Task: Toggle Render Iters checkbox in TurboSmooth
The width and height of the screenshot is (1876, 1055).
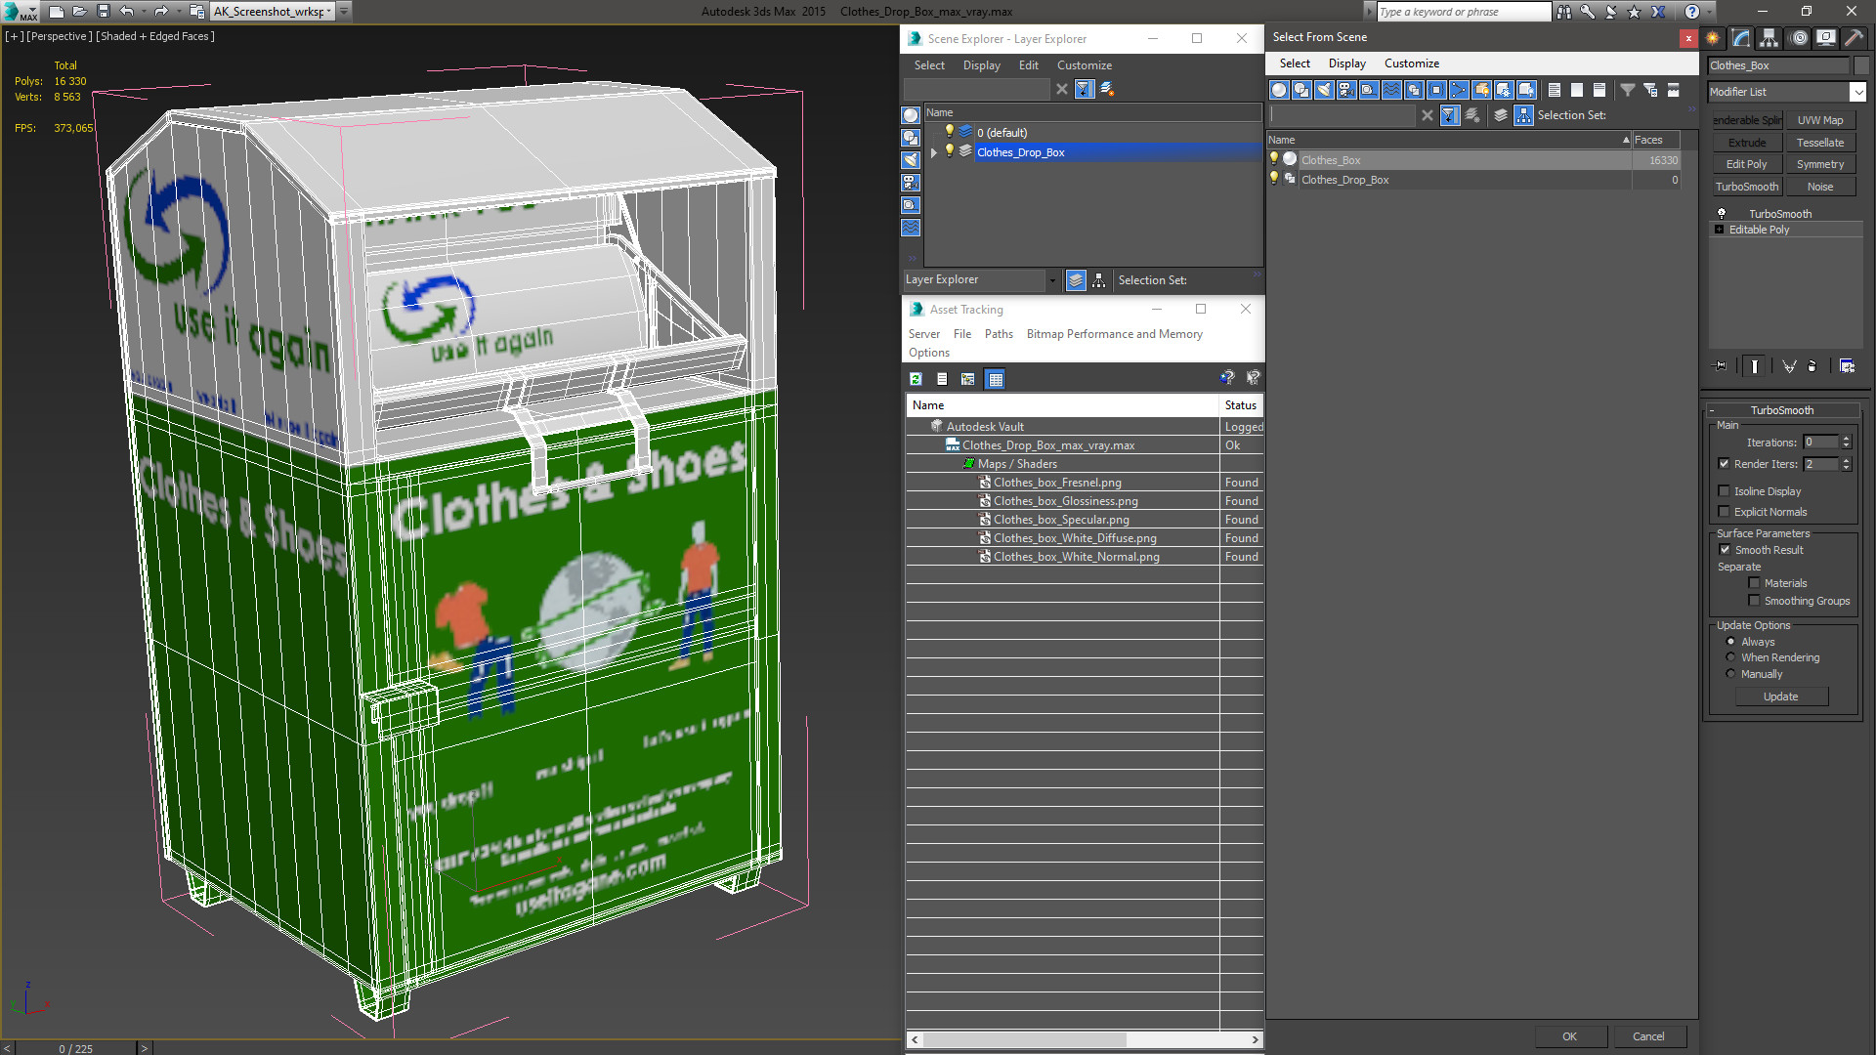Action: click(1725, 464)
